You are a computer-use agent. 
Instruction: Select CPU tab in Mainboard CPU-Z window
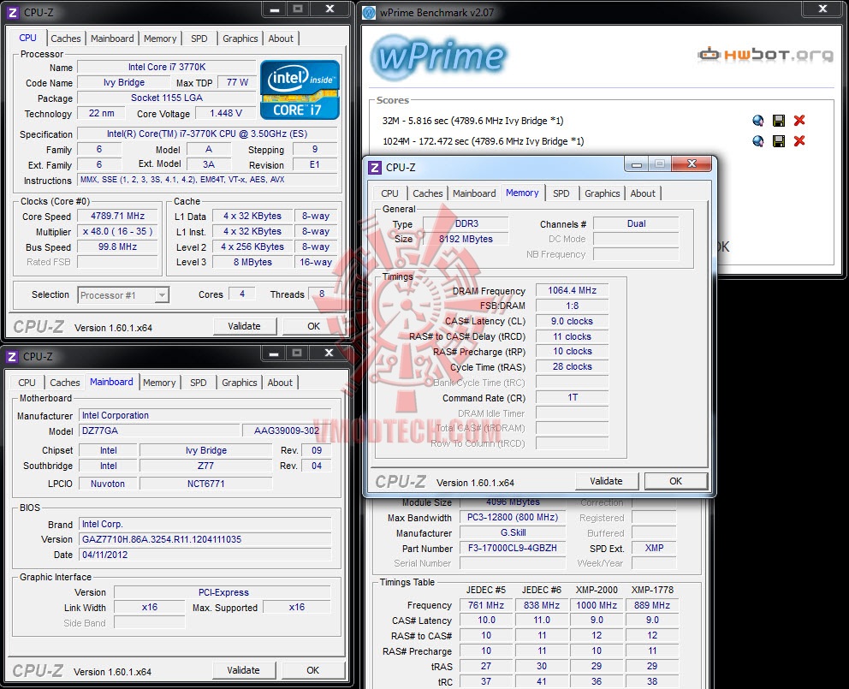tap(27, 383)
